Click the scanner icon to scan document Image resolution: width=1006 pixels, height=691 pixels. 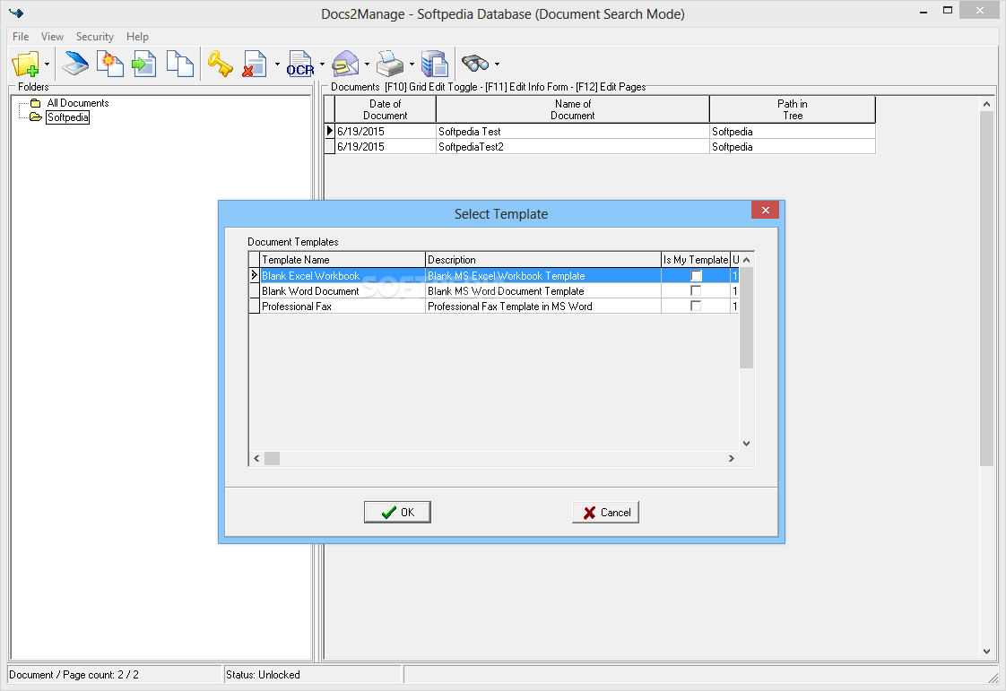[75, 64]
